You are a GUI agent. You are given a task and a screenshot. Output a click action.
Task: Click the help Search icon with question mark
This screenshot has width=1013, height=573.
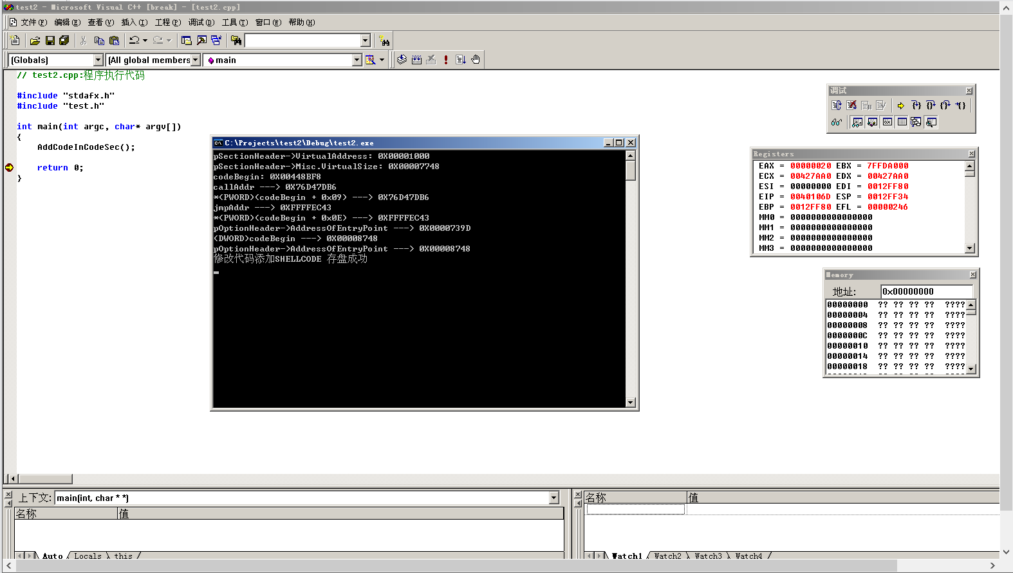point(384,41)
